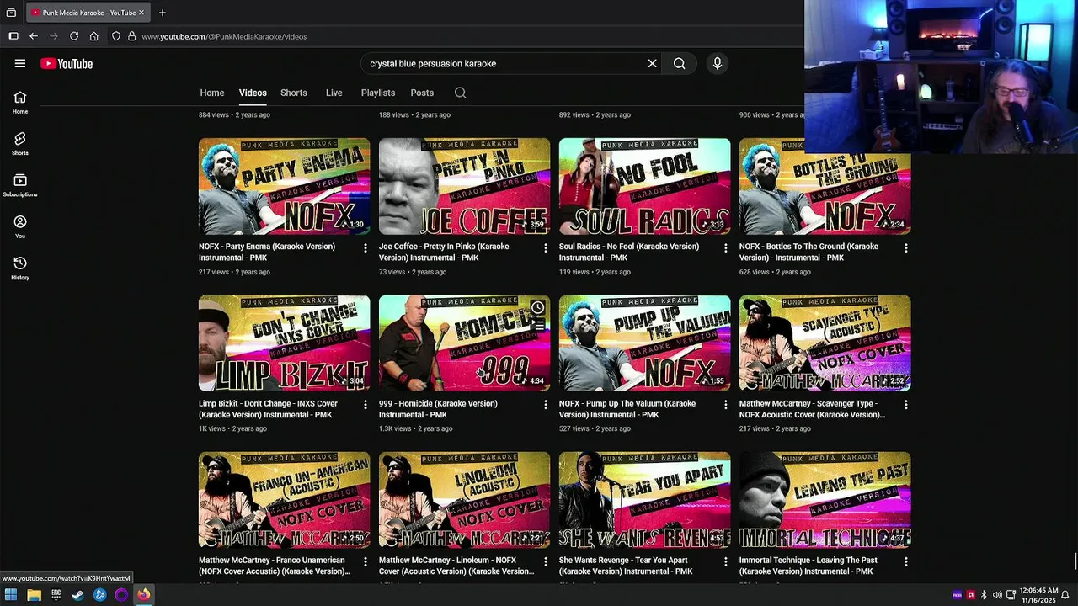Screen dimensions: 1078x606
Task: Open options for 999 Homicide video
Action: click(x=545, y=405)
